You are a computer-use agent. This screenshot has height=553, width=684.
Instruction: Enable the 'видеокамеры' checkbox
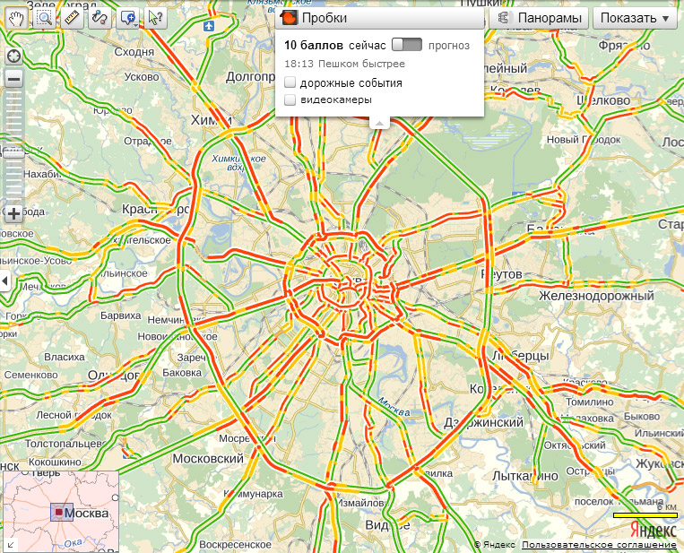point(290,100)
